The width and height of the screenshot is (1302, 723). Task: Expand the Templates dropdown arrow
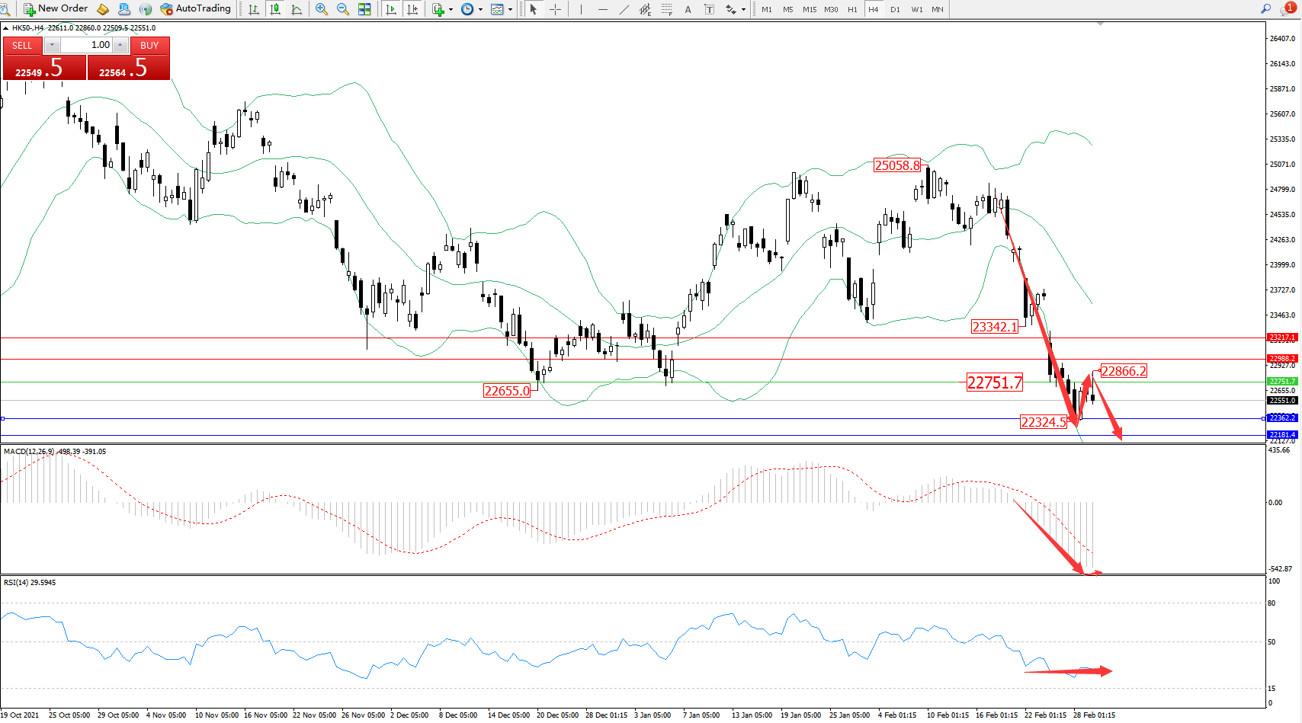[510, 10]
